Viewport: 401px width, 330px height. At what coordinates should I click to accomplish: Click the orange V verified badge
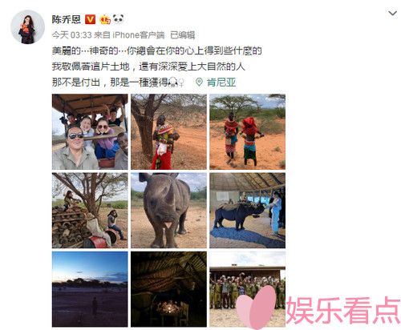click(x=90, y=19)
